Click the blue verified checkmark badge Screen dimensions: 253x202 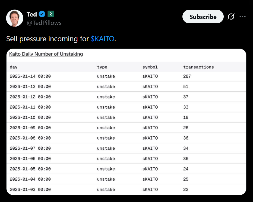42,14
